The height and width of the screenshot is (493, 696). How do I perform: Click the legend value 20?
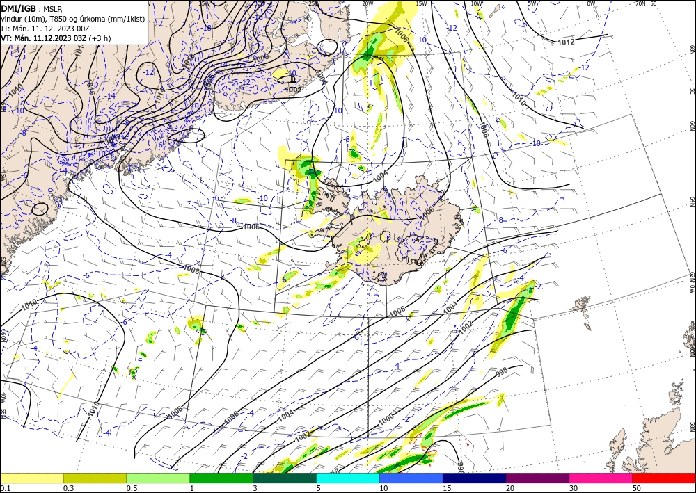[510, 488]
